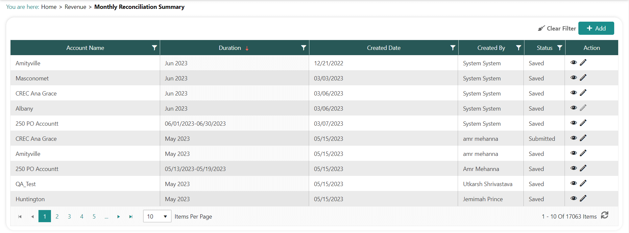View the QA_Test record details
Viewport: 629px width, 233px height.
pyautogui.click(x=573, y=183)
